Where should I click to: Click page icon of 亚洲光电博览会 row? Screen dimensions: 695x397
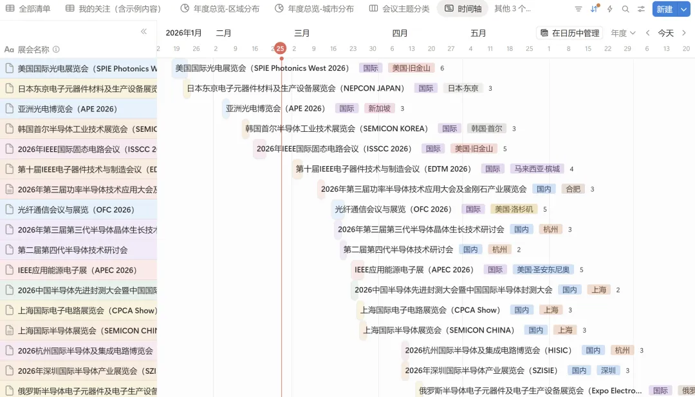[x=9, y=109]
